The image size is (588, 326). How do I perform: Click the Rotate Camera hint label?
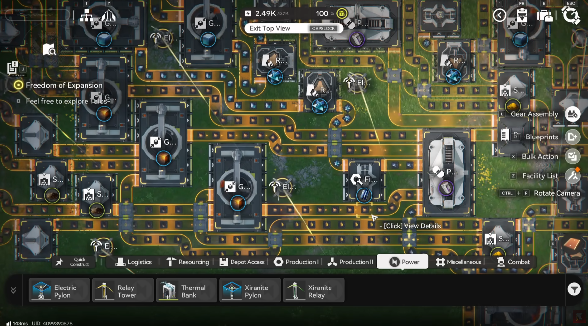(557, 193)
